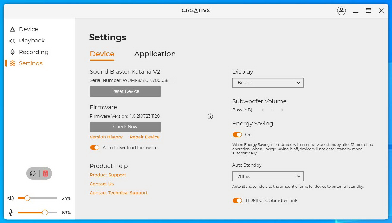Image resolution: width=392 pixels, height=223 pixels.
Task: Increase subwoofer bass with right arrow
Action: click(x=282, y=110)
